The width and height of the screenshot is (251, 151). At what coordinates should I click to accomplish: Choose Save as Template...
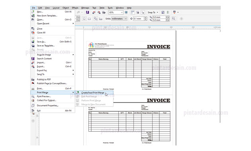53,46
